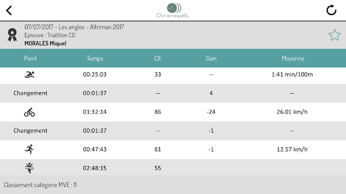Select the final time 02:48:15
Image resolution: width=346 pixels, height=194 pixels.
[95, 168]
